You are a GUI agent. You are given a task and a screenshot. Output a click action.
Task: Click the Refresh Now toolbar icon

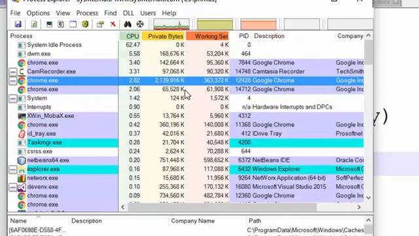pyautogui.click(x=34, y=24)
